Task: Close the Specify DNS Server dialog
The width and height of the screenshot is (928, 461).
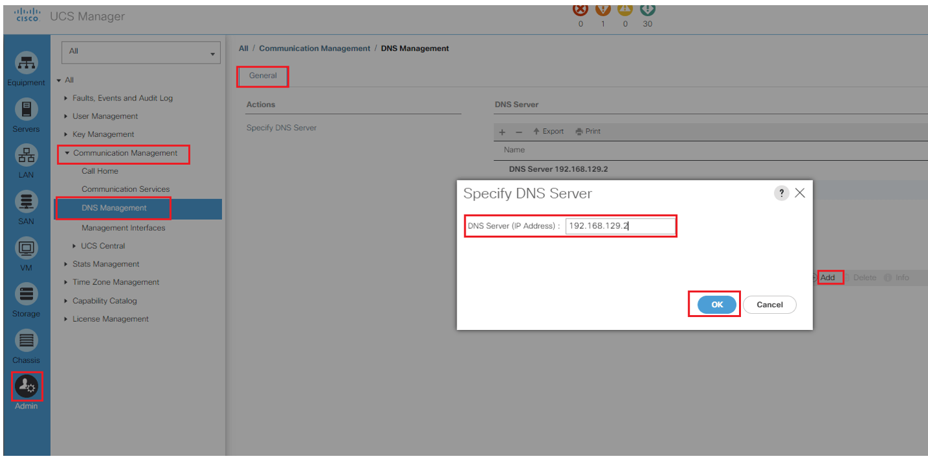Action: (800, 193)
